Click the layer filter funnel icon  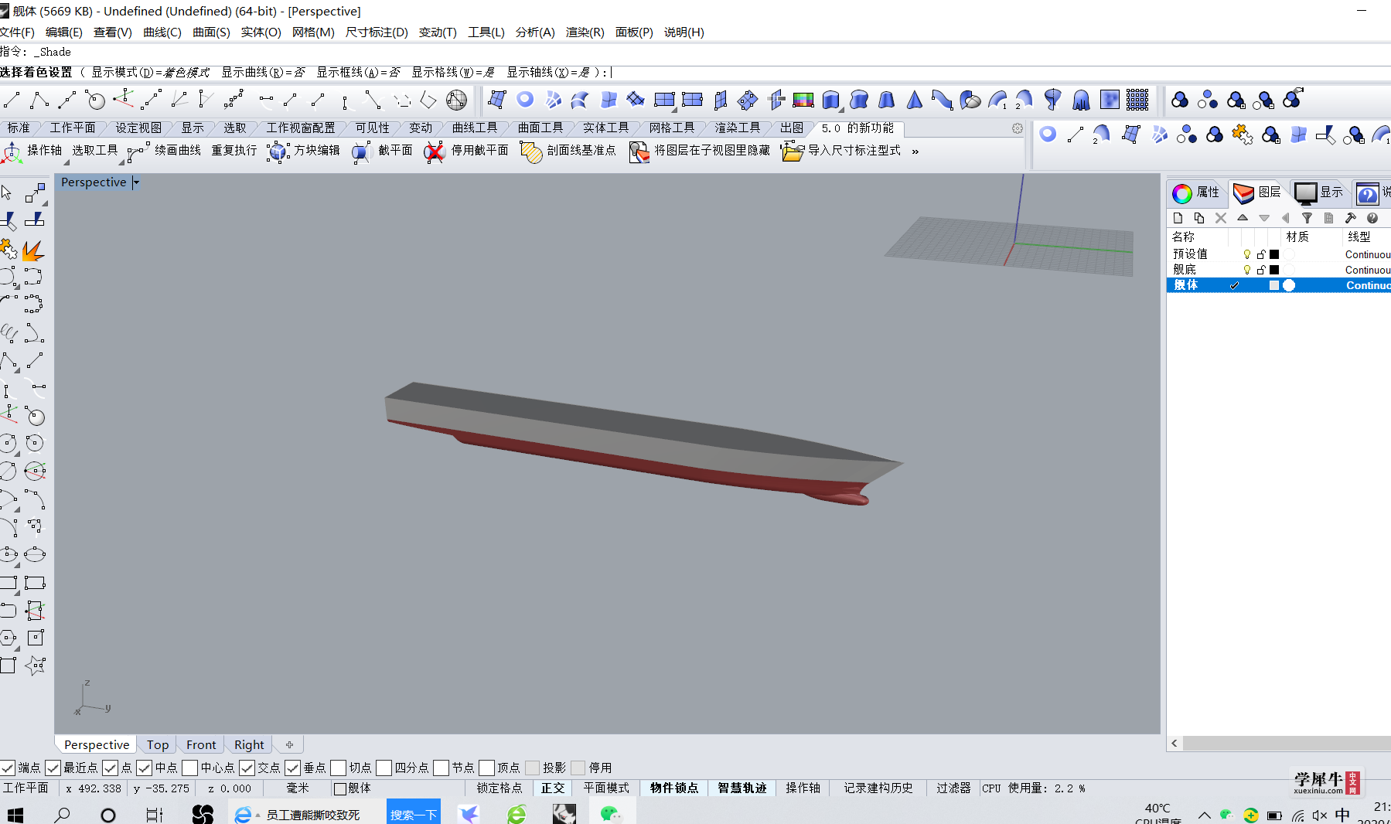[x=1307, y=218]
